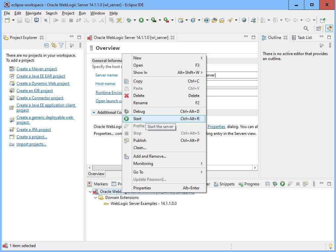Viewport: 336px width, 252px height.
Task: Click Debug bug icon in Servers view toolbar
Action: coord(275,184)
